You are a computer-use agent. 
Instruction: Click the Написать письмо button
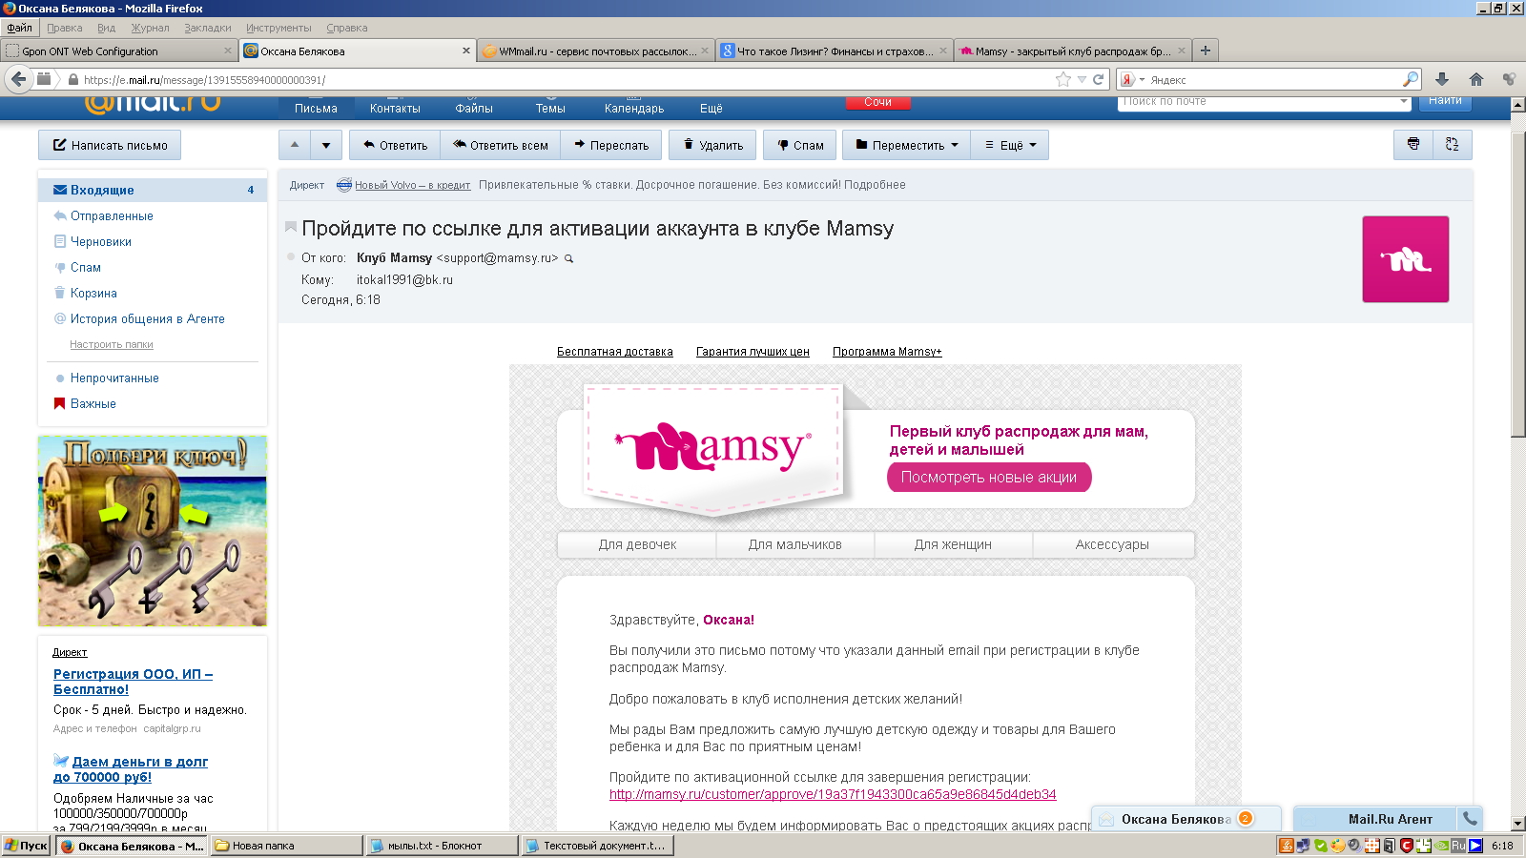point(110,145)
